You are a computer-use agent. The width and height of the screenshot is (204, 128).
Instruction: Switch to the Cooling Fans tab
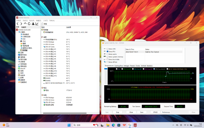tap(118, 66)
